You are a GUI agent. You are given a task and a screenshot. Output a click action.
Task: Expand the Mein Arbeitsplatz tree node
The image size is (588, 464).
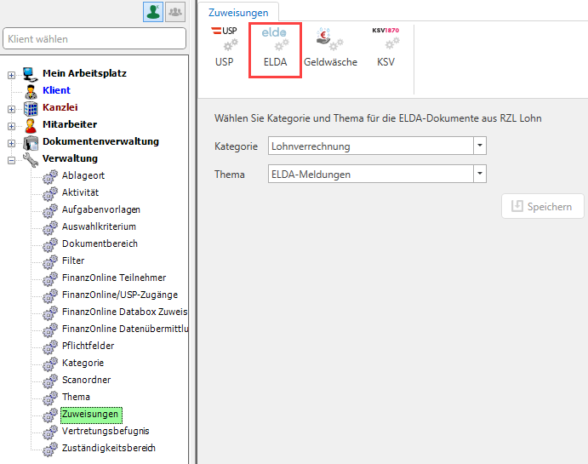point(11,74)
